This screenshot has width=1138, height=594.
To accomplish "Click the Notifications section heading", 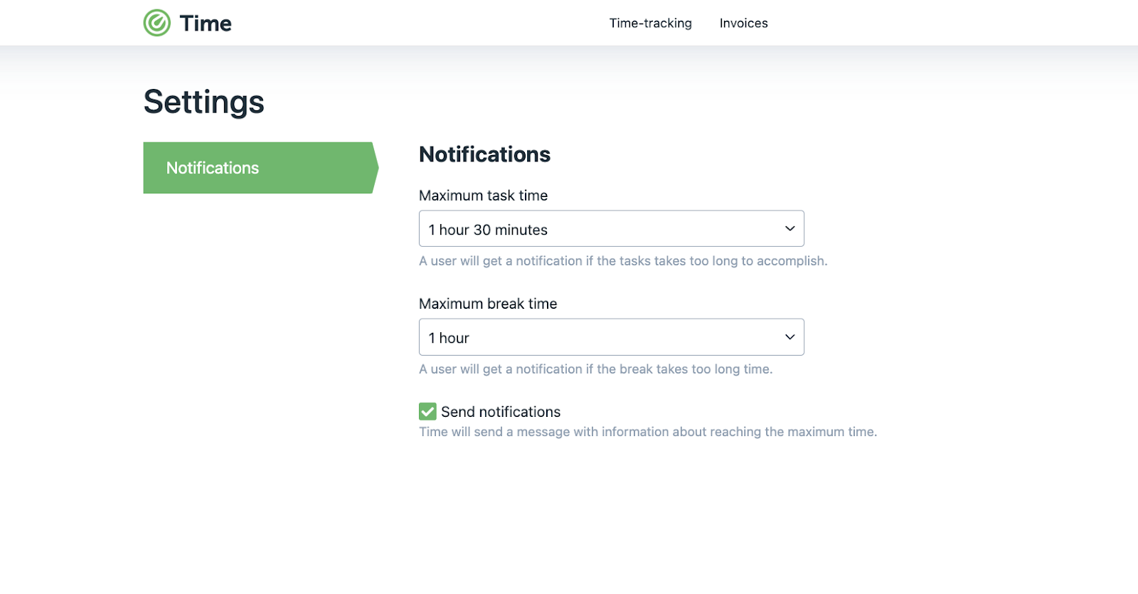I will [484, 154].
